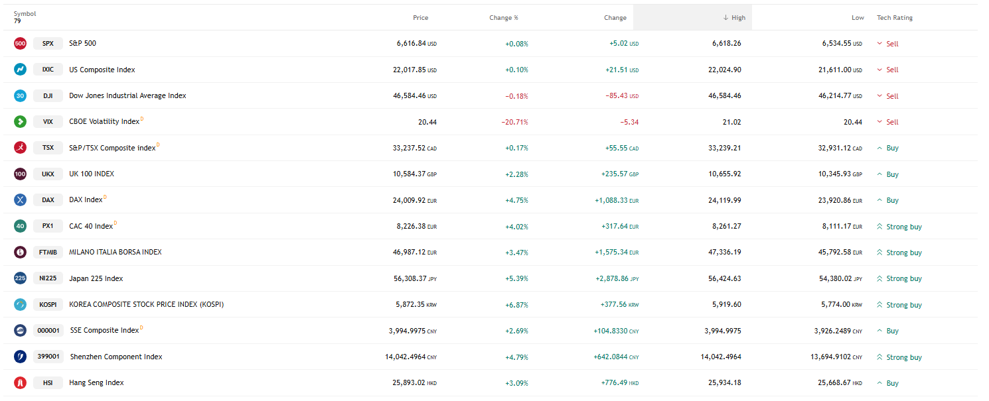Click the S&P 500 logo icon
Viewport: 989px width, 401px height.
pyautogui.click(x=20, y=44)
